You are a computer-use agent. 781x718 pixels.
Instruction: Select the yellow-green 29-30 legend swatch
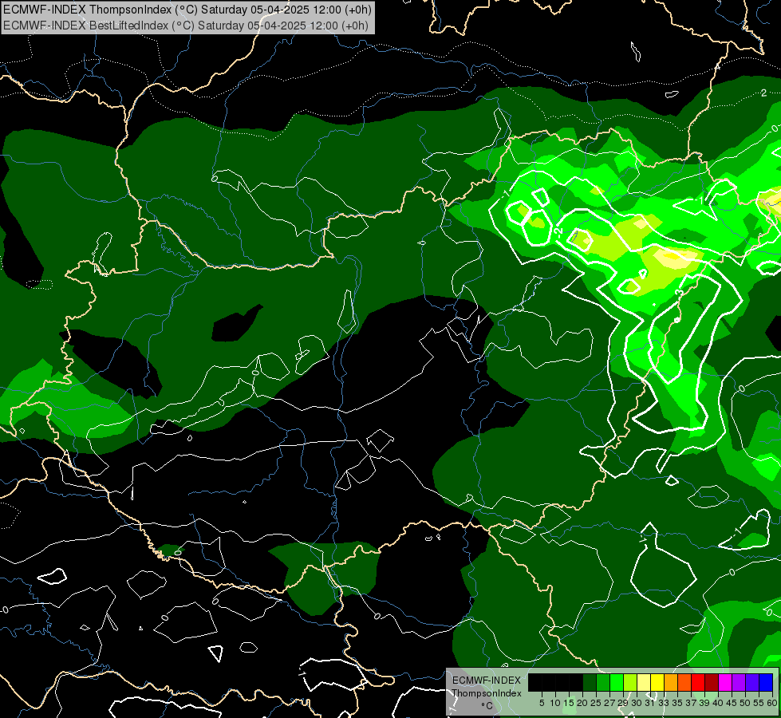click(x=630, y=682)
